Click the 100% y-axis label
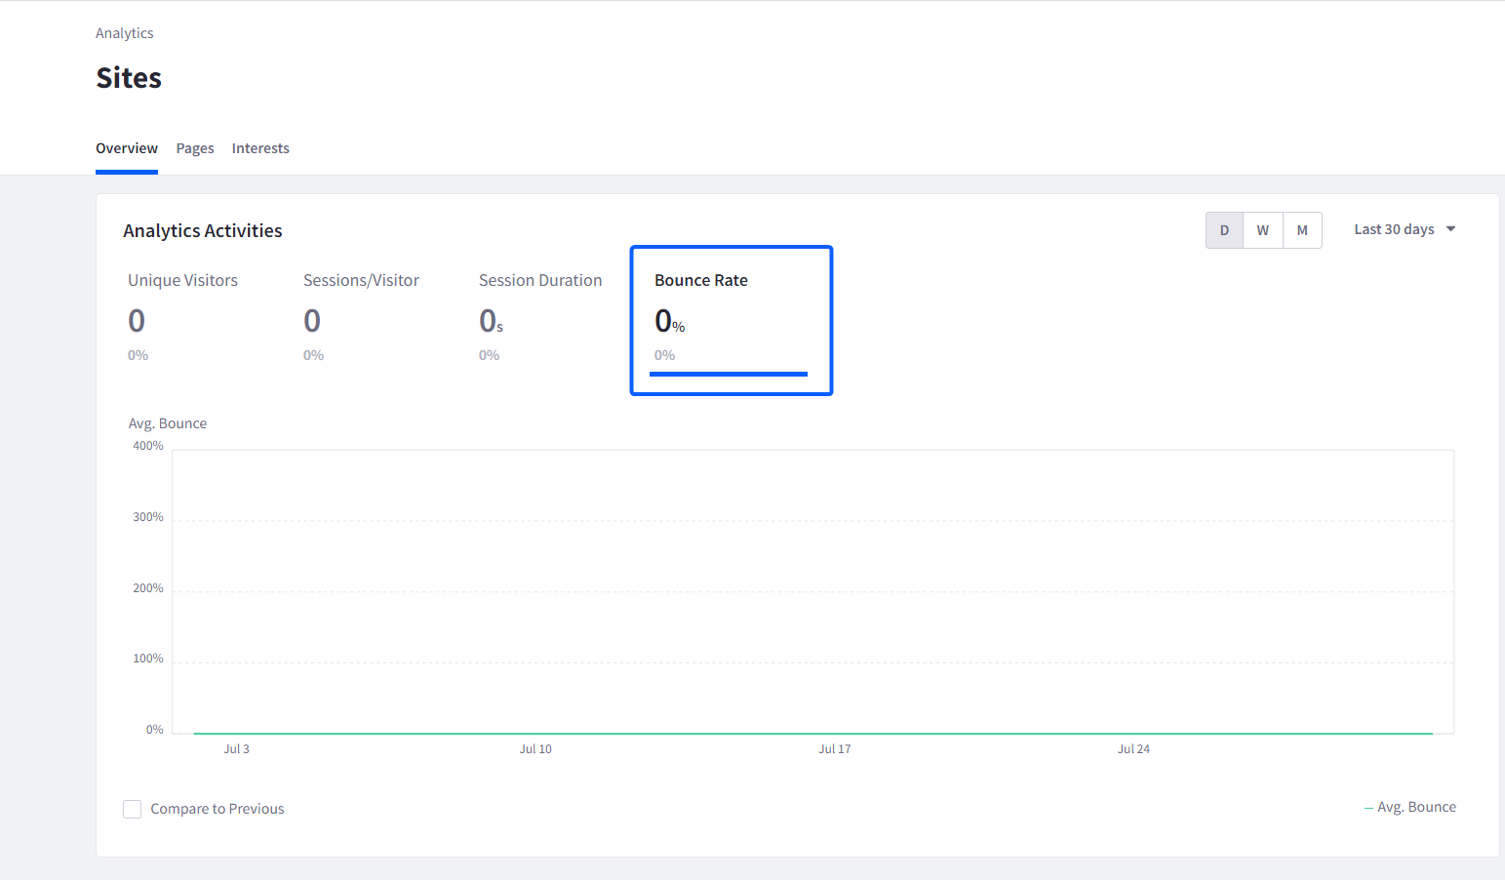The image size is (1505, 880). coord(148,659)
